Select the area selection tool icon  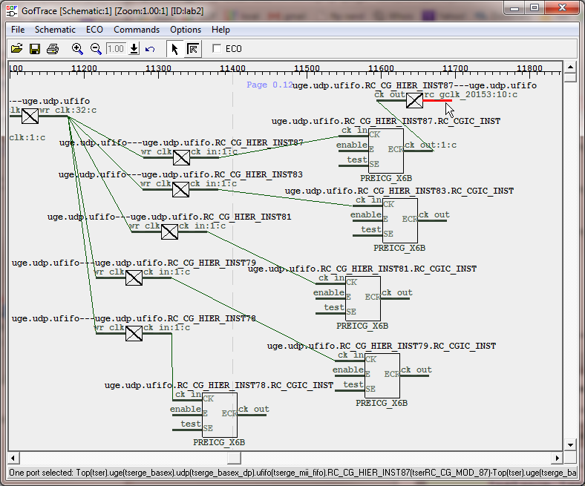tap(192, 49)
